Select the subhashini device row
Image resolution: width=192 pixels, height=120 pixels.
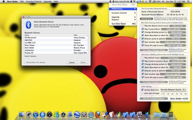pos(56,50)
